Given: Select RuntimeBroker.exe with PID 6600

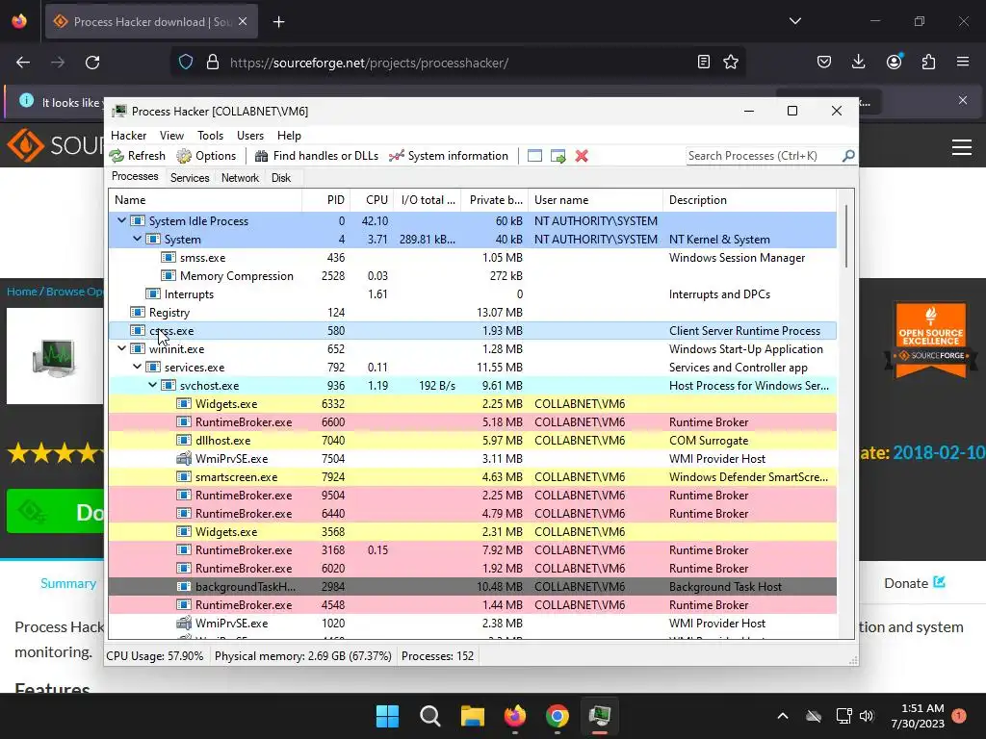Looking at the screenshot, I should [x=472, y=421].
